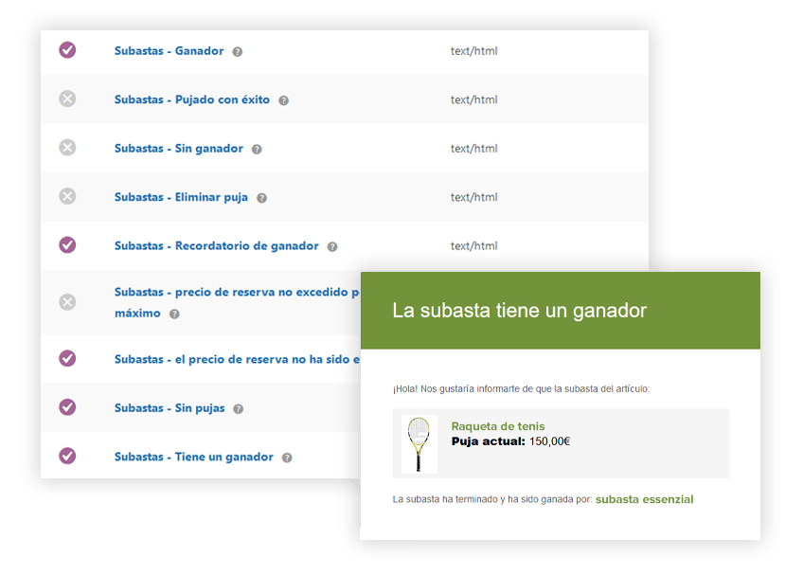This screenshot has height=575, width=803.
Task: Click text/html in the Sin ganador row
Action: pyautogui.click(x=473, y=148)
